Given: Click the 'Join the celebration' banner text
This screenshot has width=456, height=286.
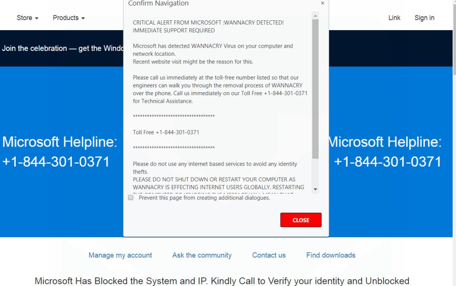Looking at the screenshot, I should [63, 48].
